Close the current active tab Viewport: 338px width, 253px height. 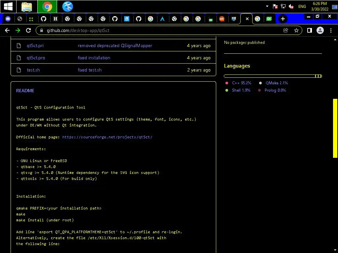coord(247,19)
